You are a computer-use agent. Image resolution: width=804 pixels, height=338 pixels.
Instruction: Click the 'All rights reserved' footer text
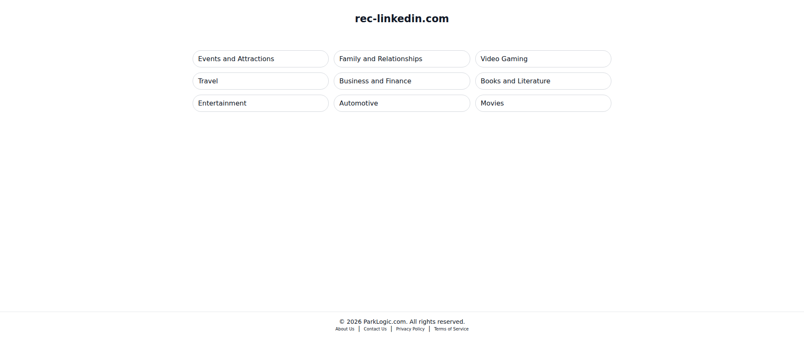(x=437, y=322)
